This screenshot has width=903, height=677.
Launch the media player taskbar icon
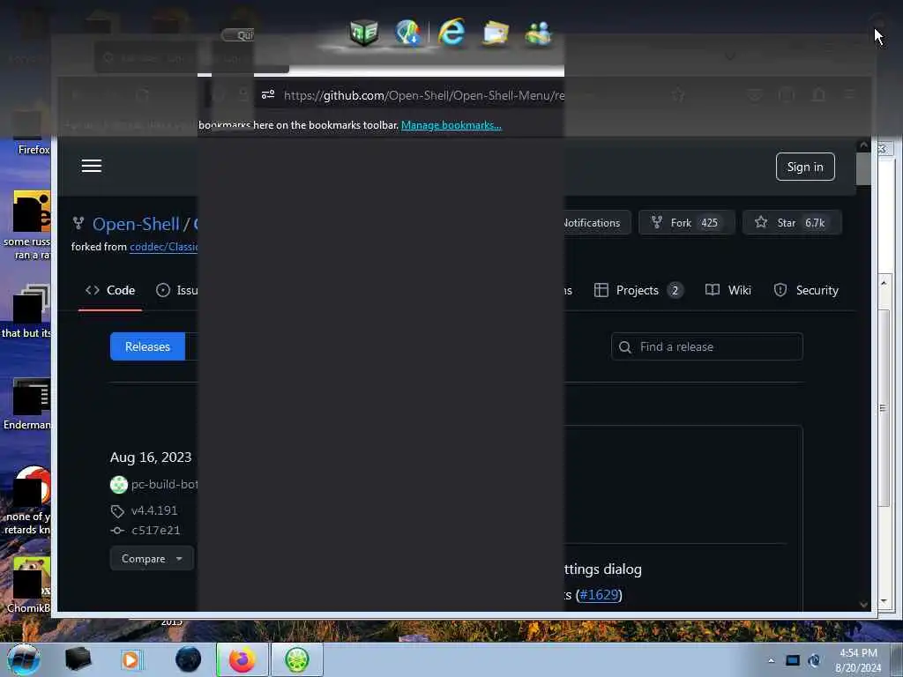pos(131,659)
